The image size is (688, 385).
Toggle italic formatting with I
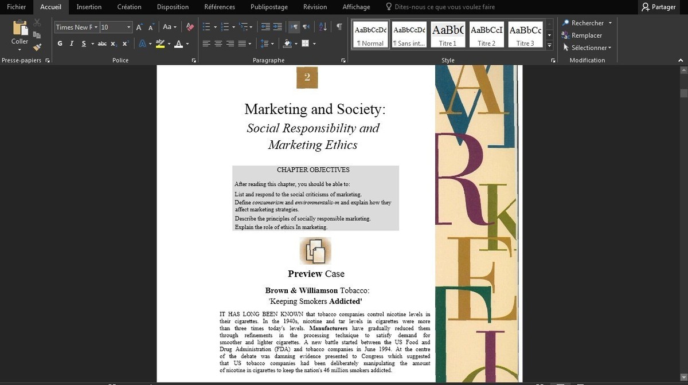click(x=72, y=44)
